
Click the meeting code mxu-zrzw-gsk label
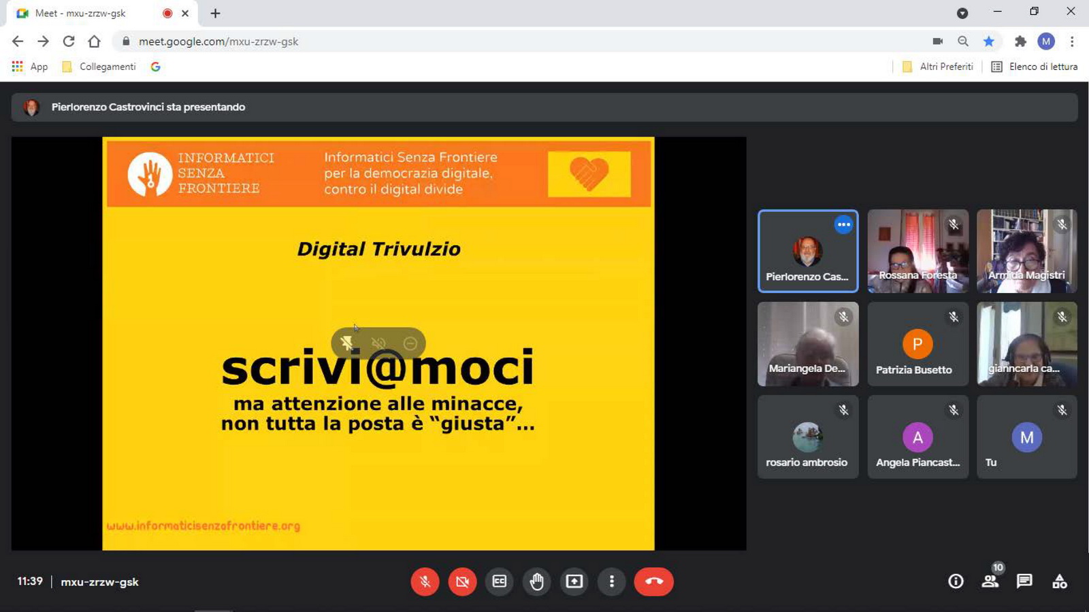click(x=99, y=581)
